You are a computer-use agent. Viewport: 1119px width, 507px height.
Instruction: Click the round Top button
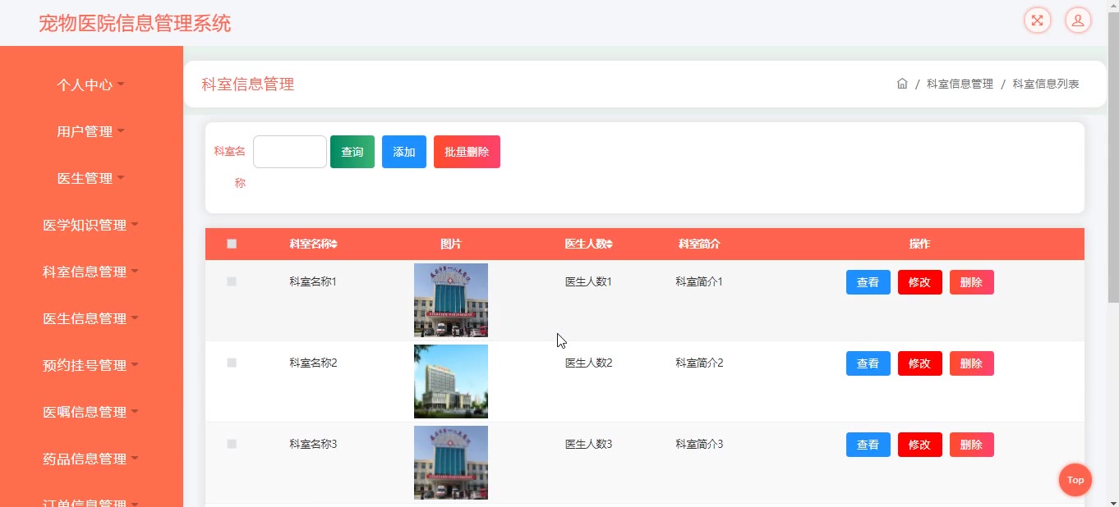(x=1075, y=480)
